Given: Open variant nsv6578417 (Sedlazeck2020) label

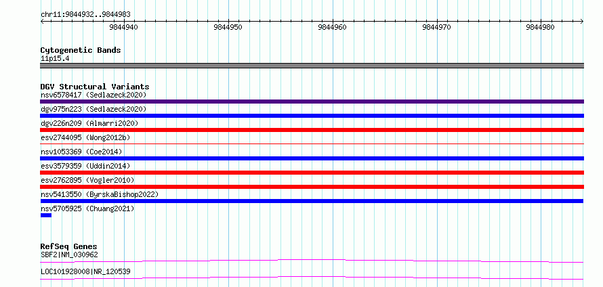Looking at the screenshot, I should [x=93, y=95].
